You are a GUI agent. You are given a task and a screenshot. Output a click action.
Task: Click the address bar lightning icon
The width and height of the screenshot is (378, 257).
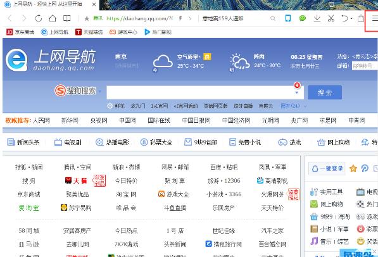[180, 18]
